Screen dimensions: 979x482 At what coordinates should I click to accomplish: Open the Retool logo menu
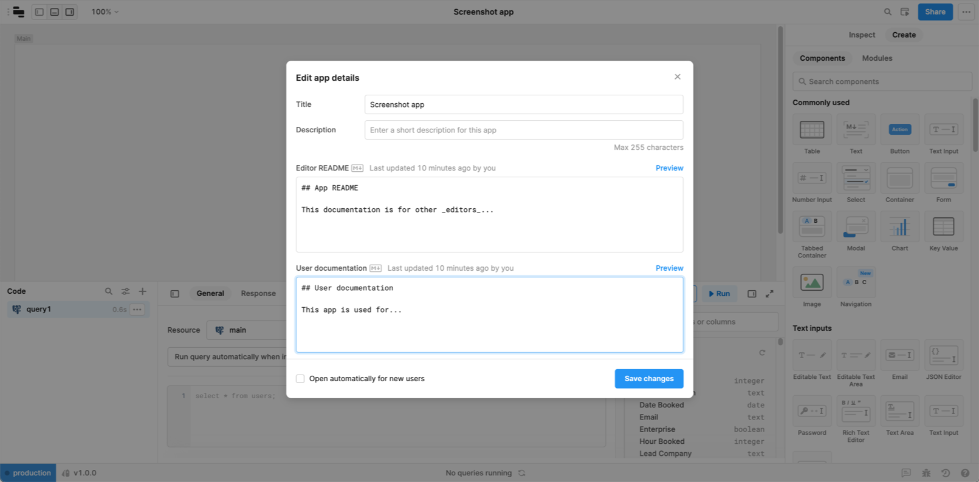coord(19,12)
